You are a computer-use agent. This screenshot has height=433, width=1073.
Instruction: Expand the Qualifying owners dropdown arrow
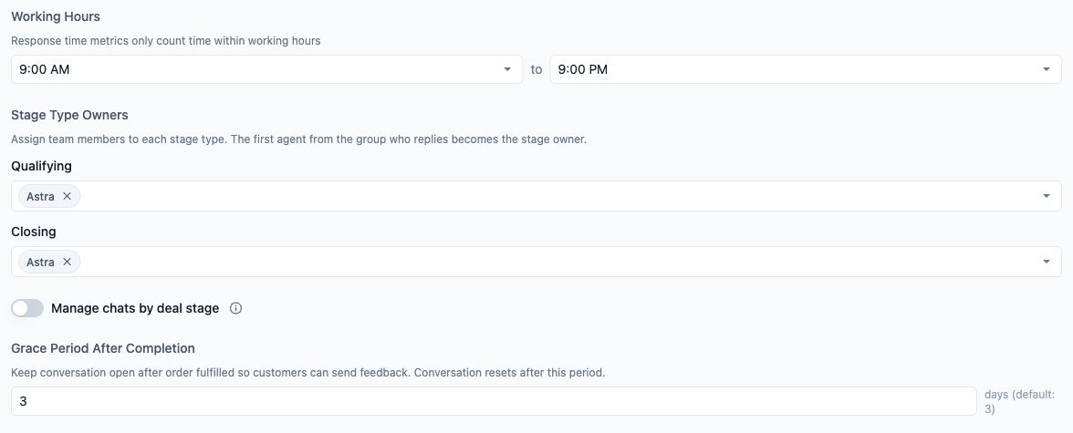(1047, 196)
